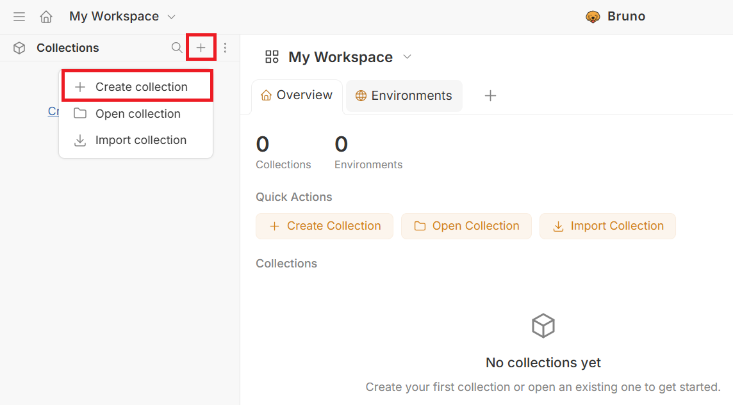Viewport: 733px width, 405px height.
Task: Add a new tab with the plus icon
Action: [x=490, y=96]
